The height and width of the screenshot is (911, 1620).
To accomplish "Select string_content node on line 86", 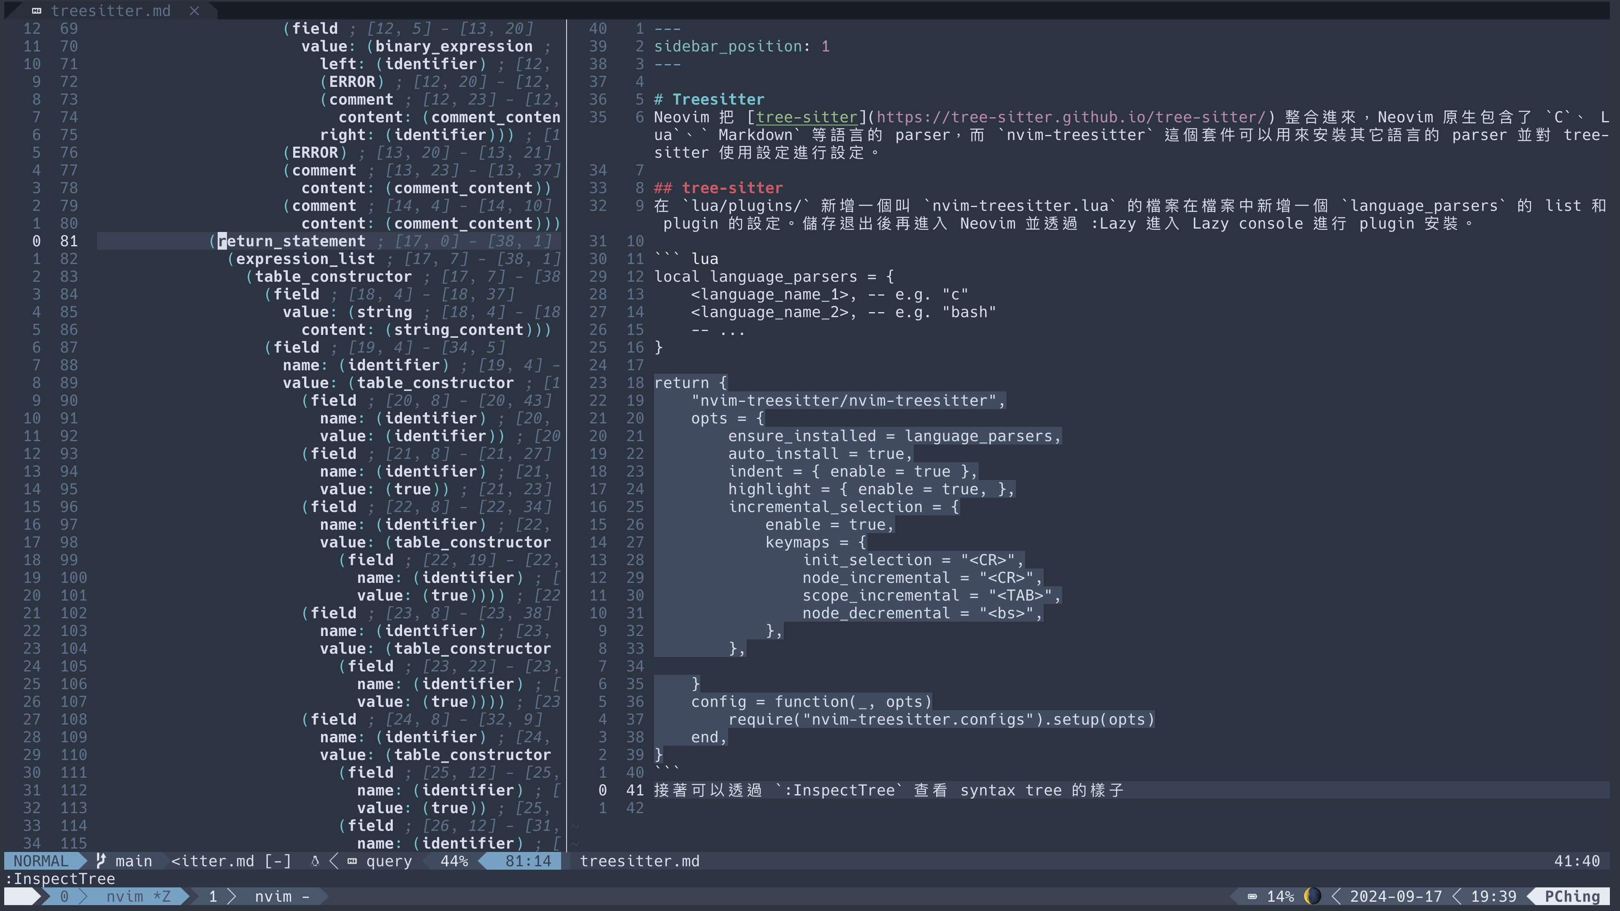I will [459, 330].
